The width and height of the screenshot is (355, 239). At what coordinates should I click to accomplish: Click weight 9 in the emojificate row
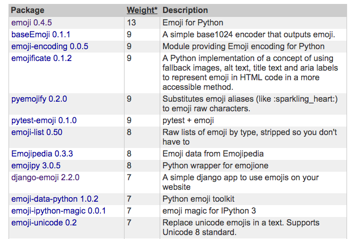[129, 58]
